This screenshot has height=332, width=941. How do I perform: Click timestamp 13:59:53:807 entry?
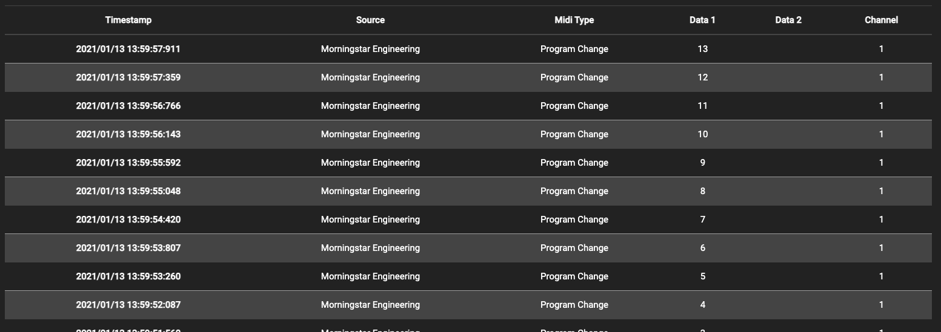click(128, 248)
